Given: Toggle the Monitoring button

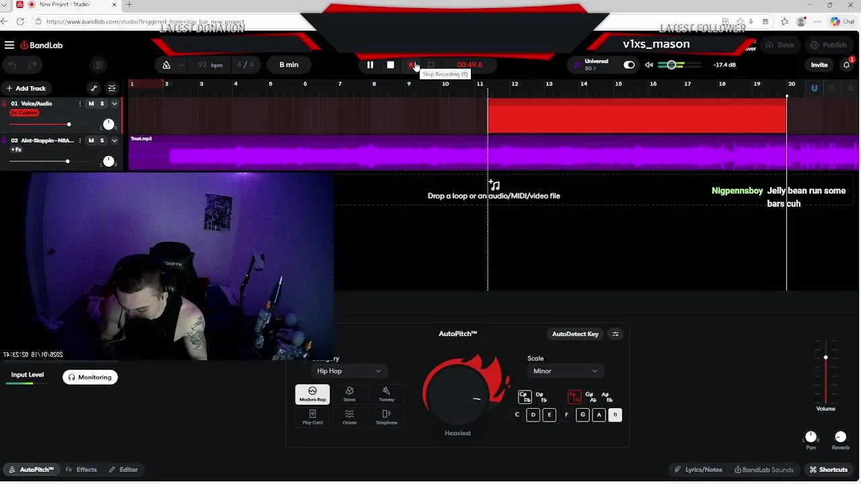Looking at the screenshot, I should point(90,377).
